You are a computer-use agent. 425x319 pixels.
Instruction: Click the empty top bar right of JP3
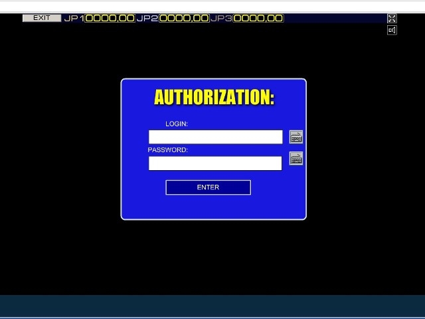pos(332,19)
